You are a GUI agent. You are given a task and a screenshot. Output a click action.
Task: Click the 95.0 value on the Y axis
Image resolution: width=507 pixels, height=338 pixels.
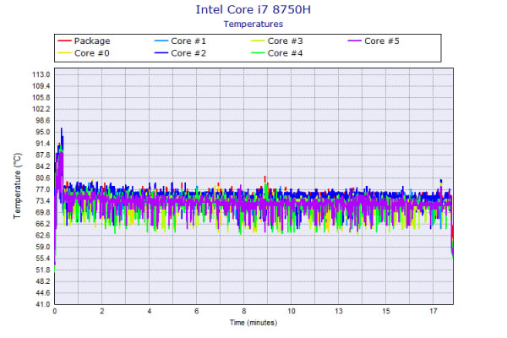click(x=43, y=132)
